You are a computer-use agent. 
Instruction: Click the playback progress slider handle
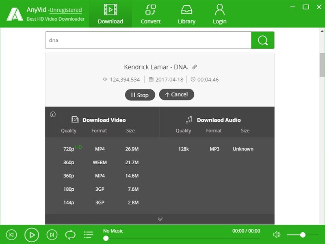[x=106, y=238]
